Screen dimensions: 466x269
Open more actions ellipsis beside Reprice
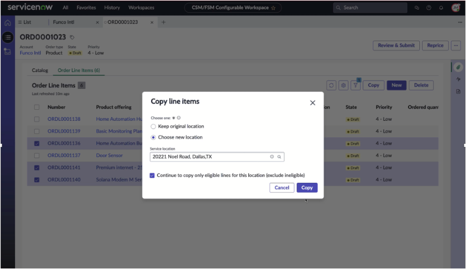pyautogui.click(x=456, y=46)
